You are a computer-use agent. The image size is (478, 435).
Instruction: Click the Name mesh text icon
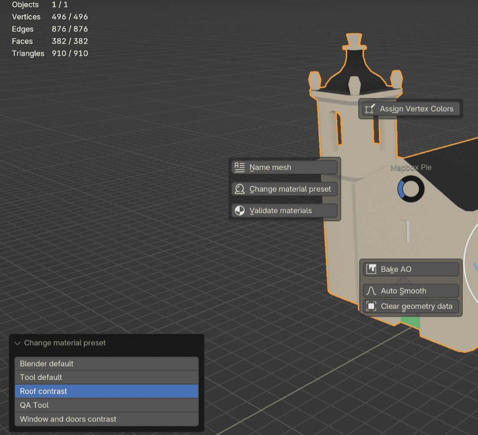[x=239, y=167]
